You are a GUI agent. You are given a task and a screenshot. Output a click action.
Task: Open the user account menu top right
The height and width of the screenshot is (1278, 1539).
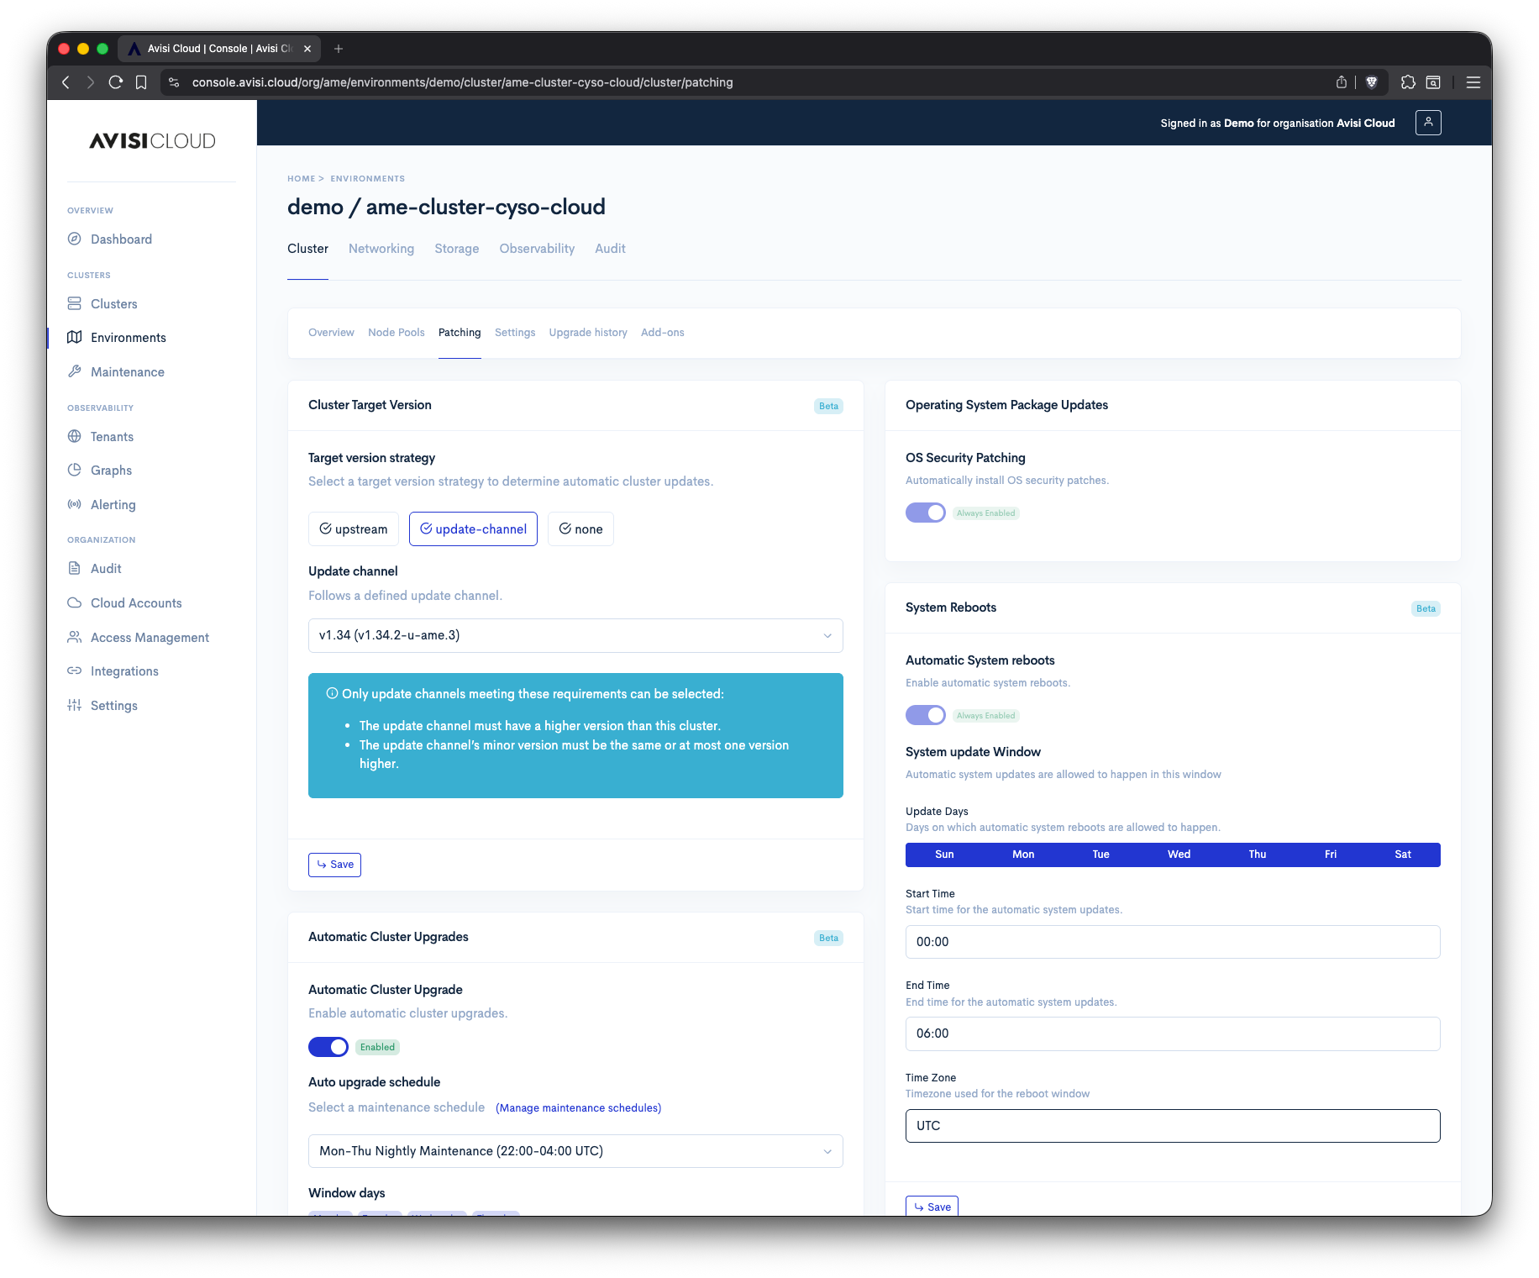pyautogui.click(x=1428, y=122)
